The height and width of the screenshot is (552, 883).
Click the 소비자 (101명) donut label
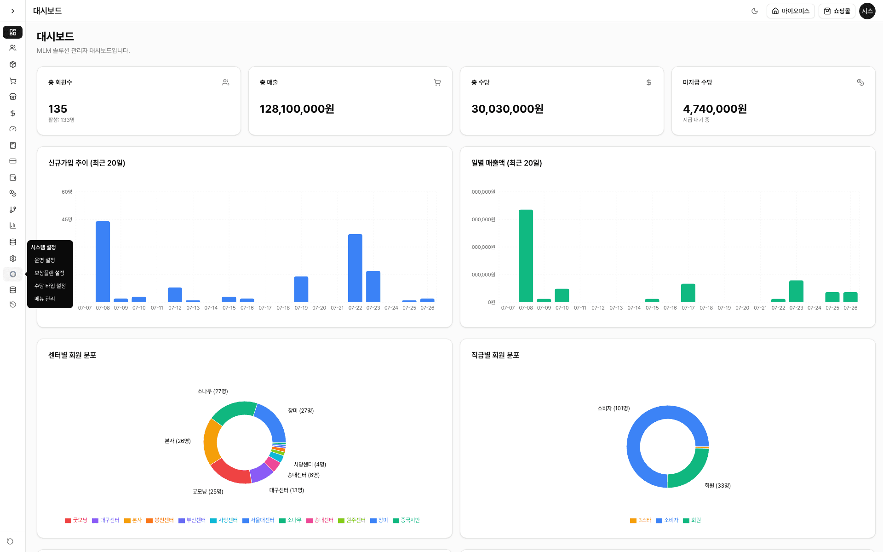[614, 408]
